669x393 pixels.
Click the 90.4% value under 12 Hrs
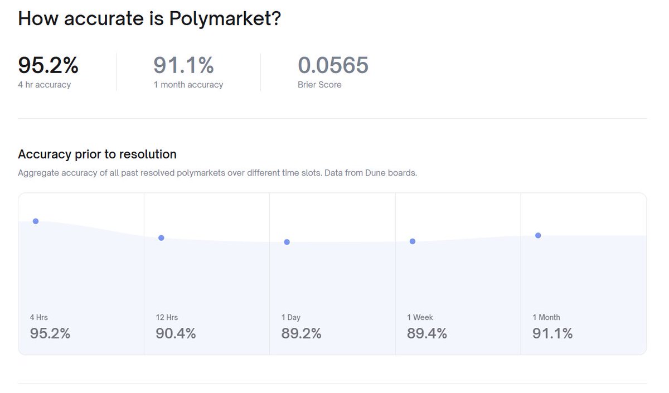(x=176, y=334)
